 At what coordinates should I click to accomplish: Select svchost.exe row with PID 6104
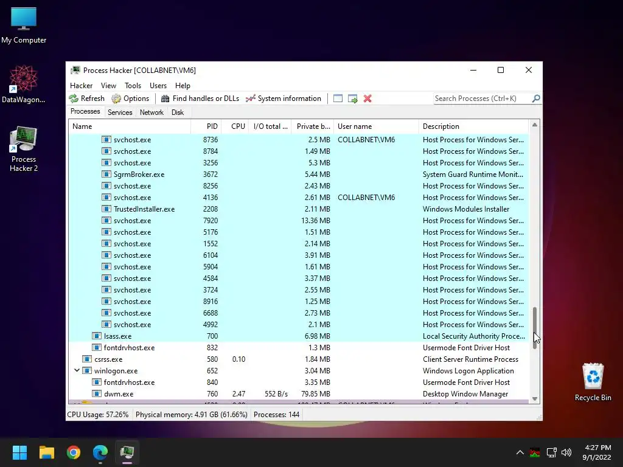coord(299,255)
